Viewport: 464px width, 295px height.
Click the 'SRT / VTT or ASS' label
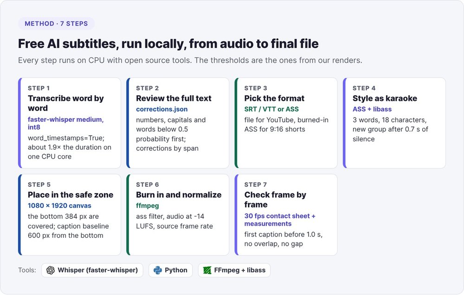[271, 109]
